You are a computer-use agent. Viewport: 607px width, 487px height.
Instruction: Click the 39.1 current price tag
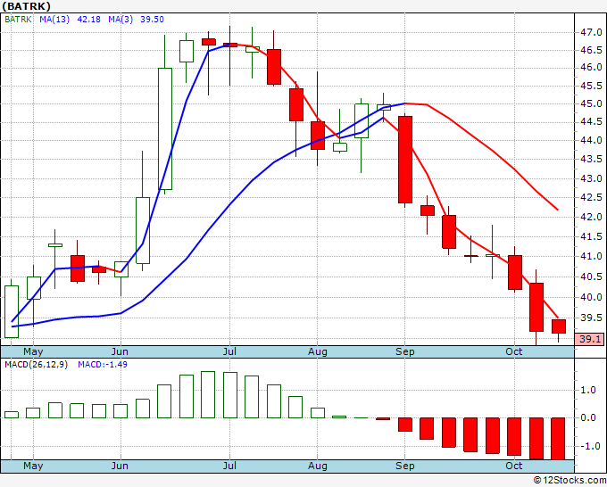589,339
